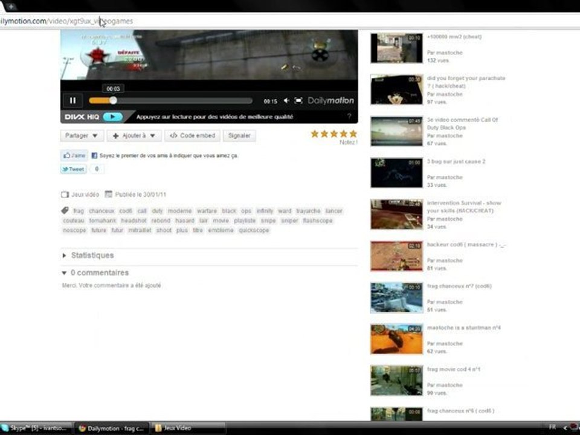Click the Notez ! label under stars
Screen dimensions: 580x435
tap(349, 143)
